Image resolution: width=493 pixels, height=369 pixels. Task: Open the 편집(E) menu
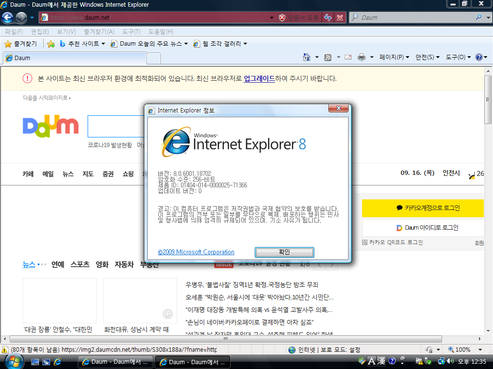[x=40, y=32]
